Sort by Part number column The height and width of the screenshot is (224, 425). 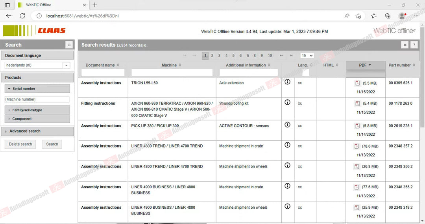point(402,65)
